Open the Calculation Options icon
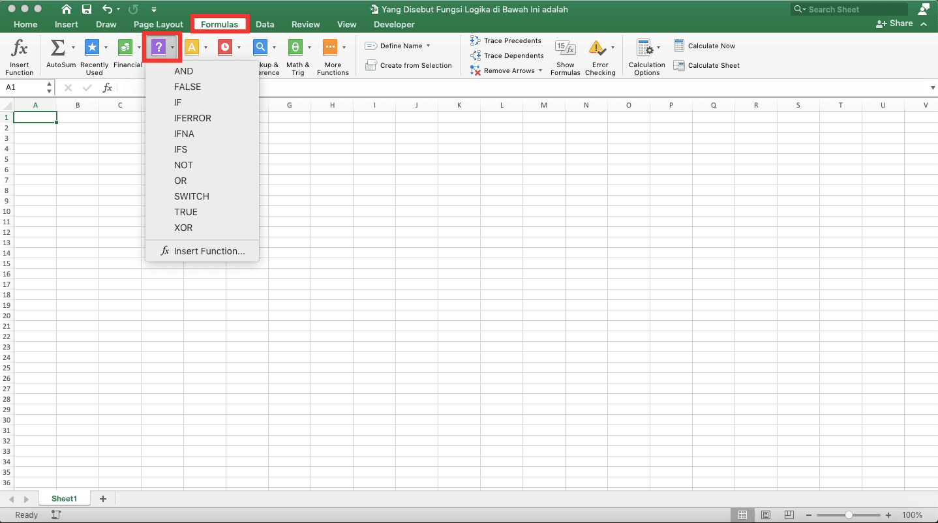 [645, 48]
